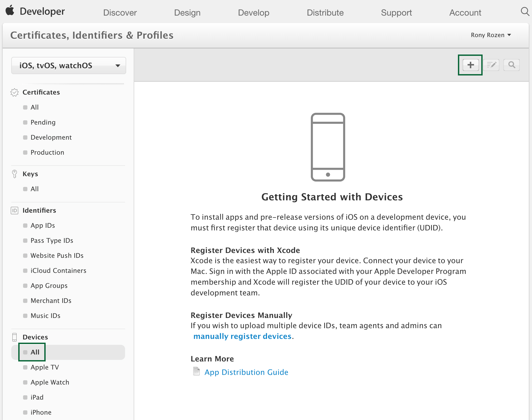The width and height of the screenshot is (532, 420).
Task: Click the Apple logo icon
Action: pos(10,11)
